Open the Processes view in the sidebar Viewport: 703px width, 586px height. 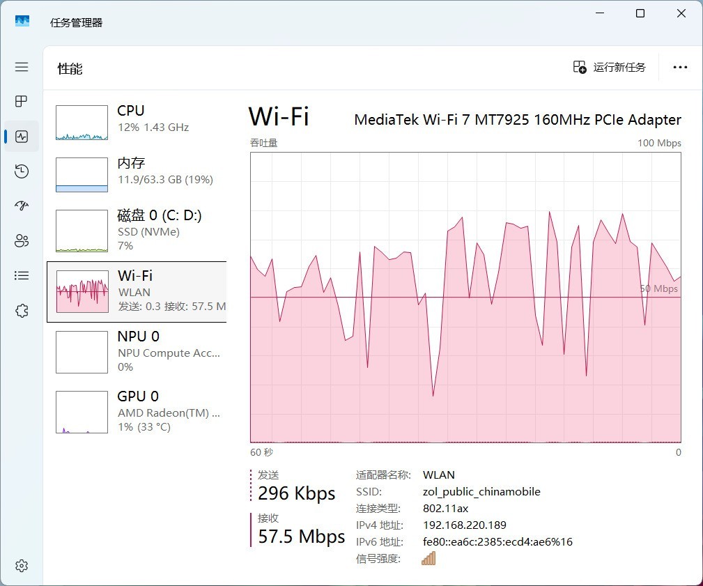(x=21, y=101)
